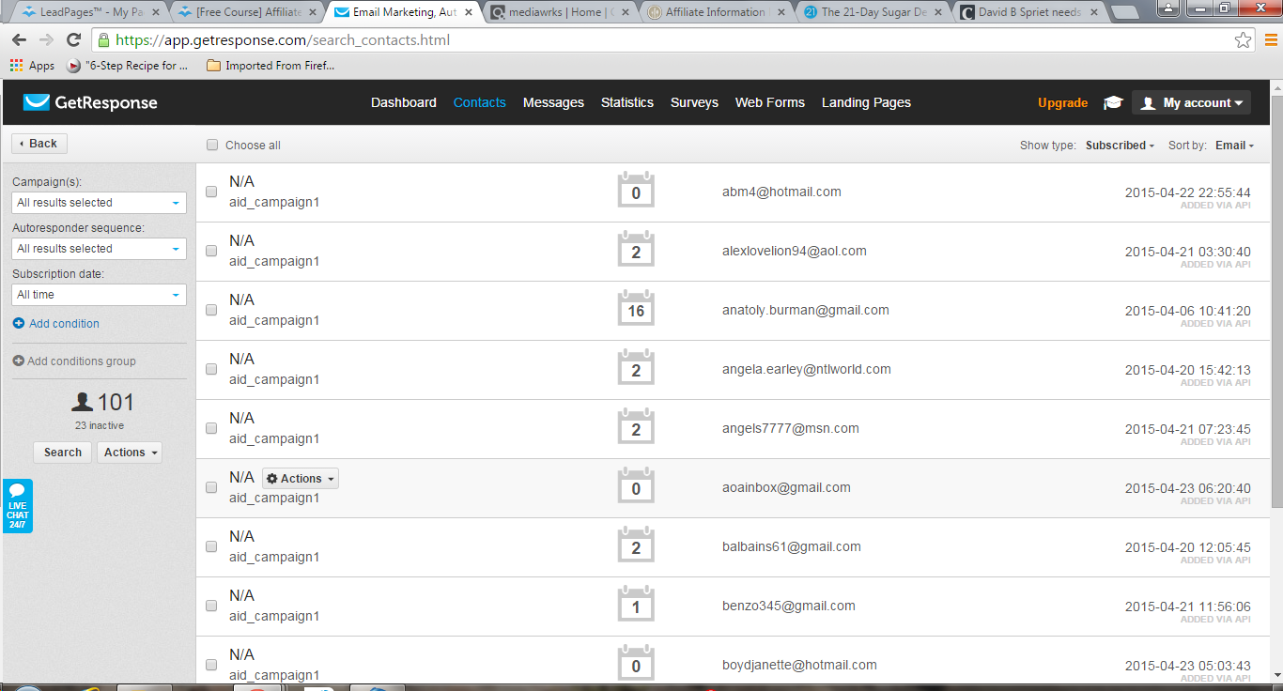Select the checkbox for angels7777@msn.com
This screenshot has height=691, width=1283.
coord(211,428)
